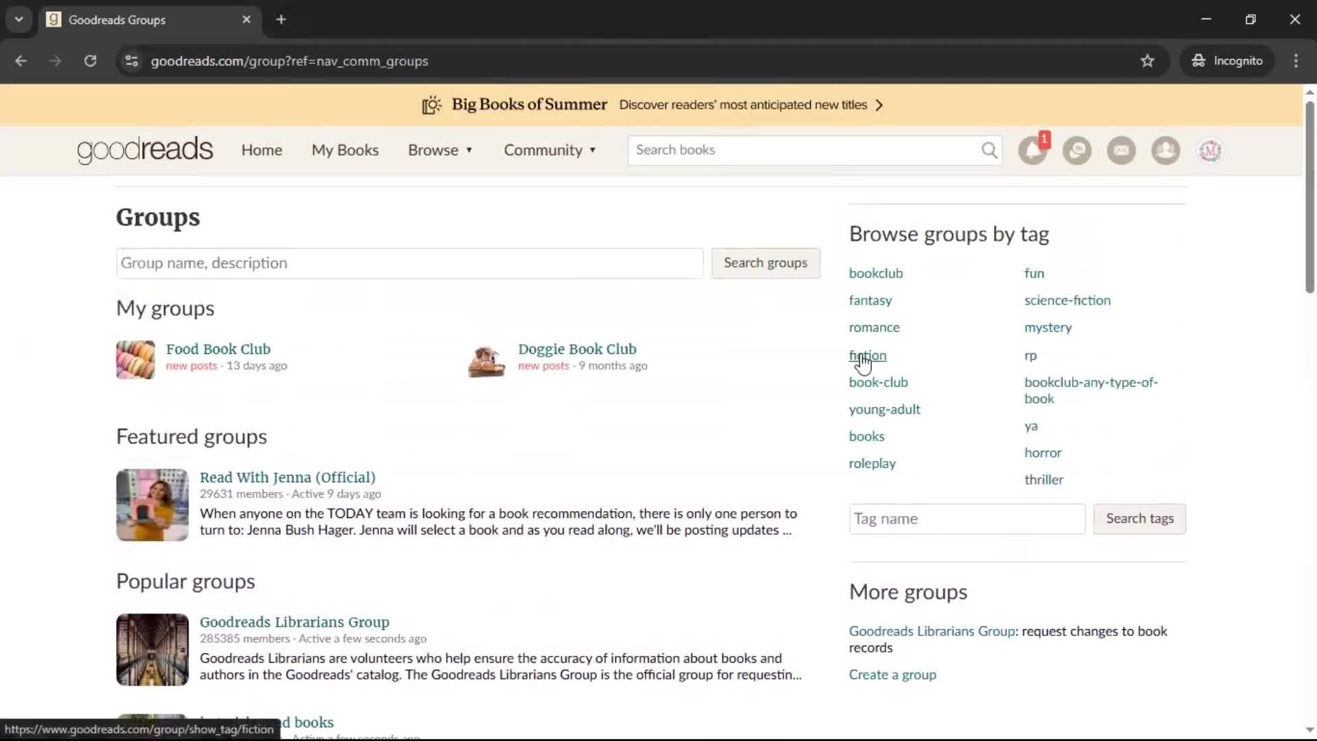
Task: Open Goodreads Librarians Group title link
Action: click(294, 622)
